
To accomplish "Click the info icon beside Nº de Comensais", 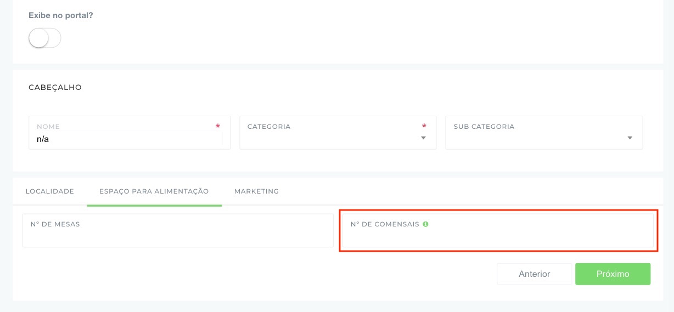I will (425, 224).
